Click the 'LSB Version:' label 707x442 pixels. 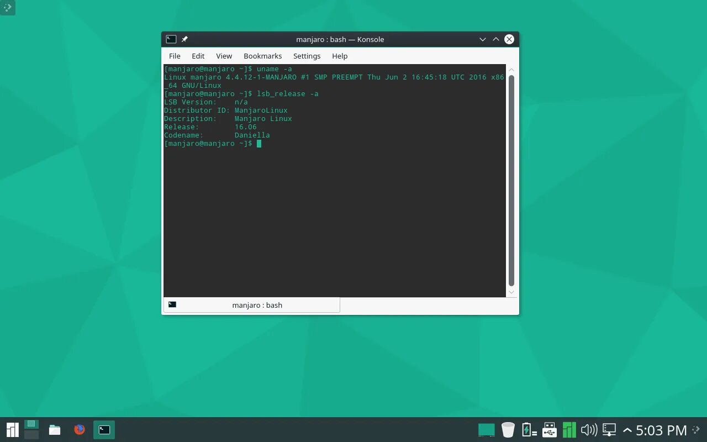(x=191, y=102)
